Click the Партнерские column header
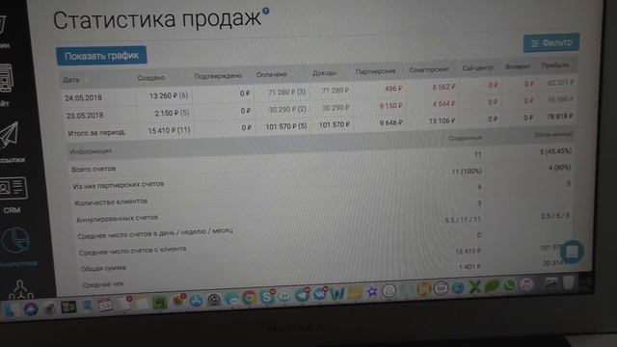 coord(375,71)
